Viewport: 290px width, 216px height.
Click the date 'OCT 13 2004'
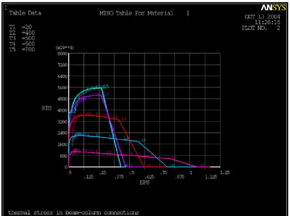pos(262,17)
